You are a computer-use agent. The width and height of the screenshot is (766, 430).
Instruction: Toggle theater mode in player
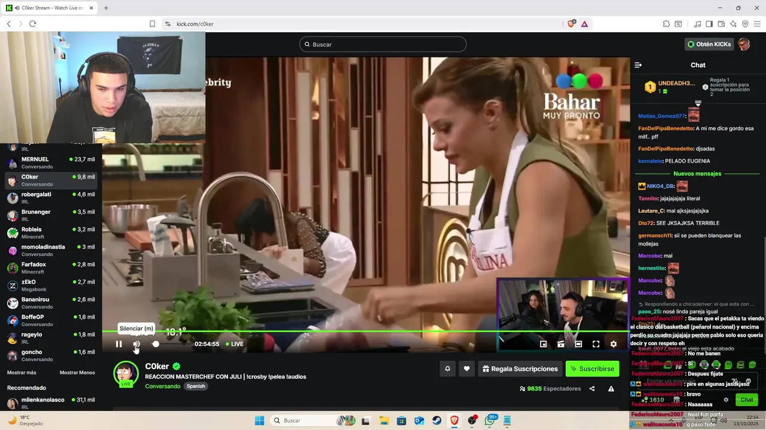[578, 344]
